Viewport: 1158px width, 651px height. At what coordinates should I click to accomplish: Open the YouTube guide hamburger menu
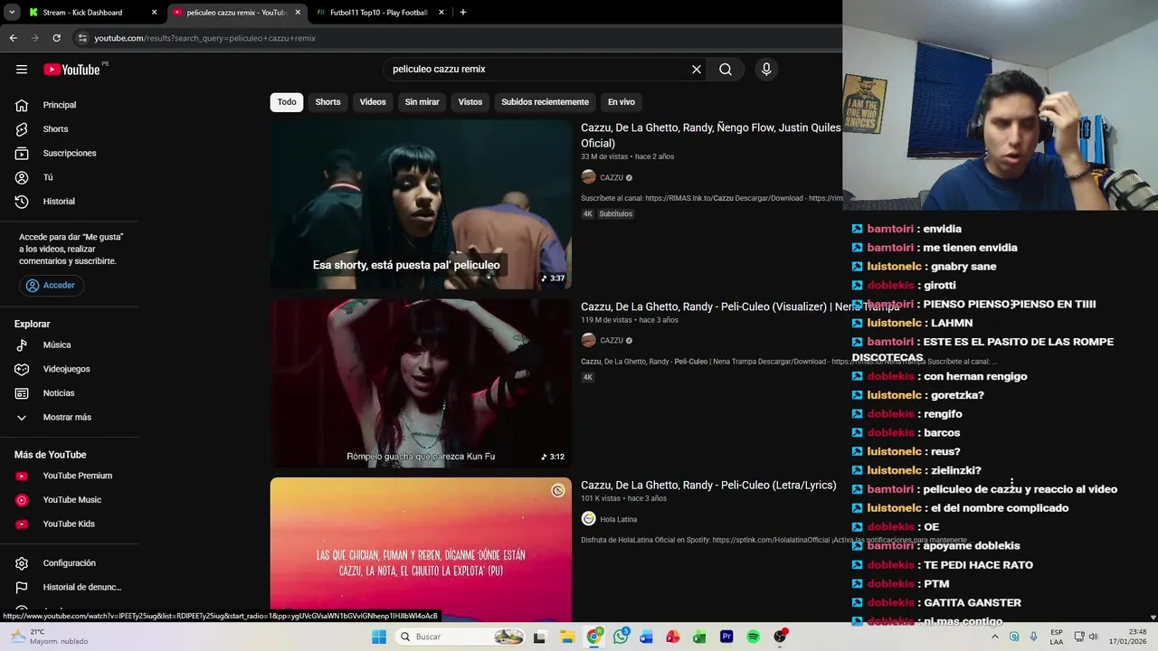22,70
